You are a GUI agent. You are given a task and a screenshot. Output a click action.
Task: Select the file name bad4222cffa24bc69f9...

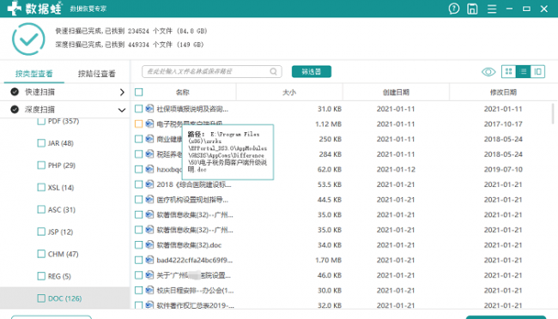tap(195, 261)
